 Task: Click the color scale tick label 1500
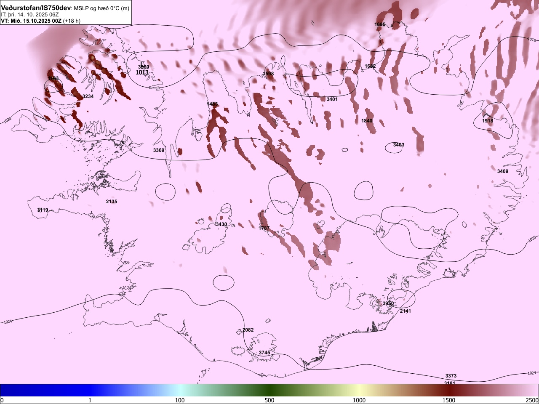click(x=449, y=400)
